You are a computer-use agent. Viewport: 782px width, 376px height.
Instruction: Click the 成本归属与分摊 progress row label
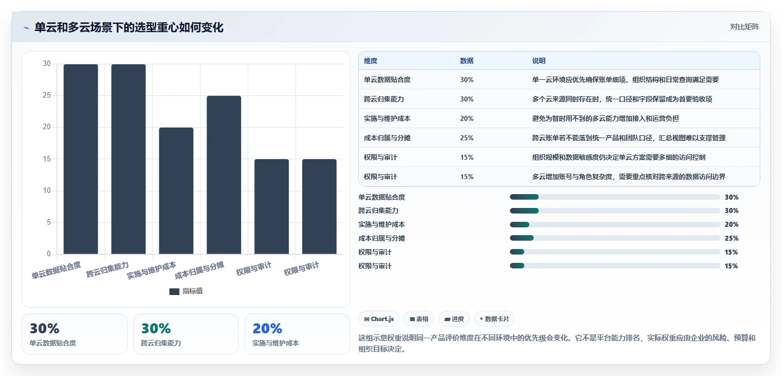[x=382, y=238]
